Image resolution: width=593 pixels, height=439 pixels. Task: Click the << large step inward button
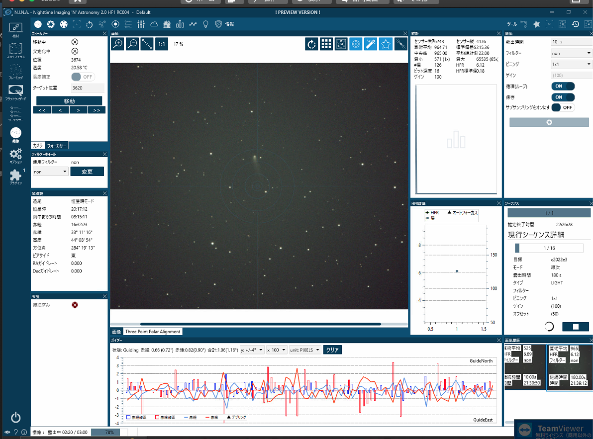coord(42,110)
